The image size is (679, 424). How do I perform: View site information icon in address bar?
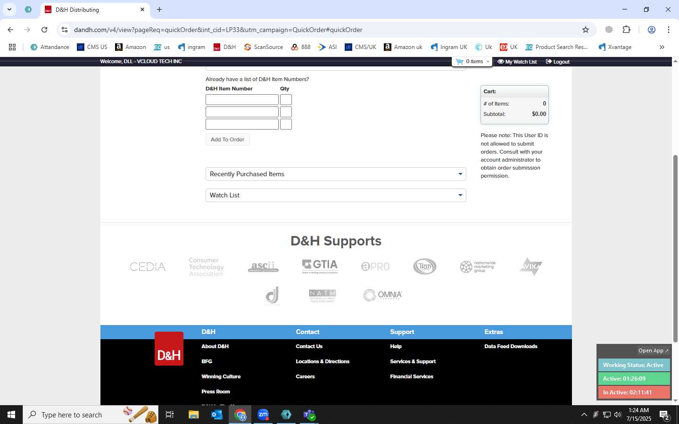pos(65,30)
